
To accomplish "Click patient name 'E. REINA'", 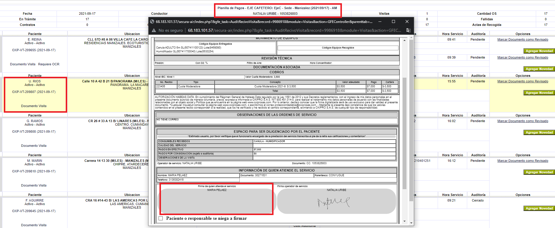I will tap(35, 39).
